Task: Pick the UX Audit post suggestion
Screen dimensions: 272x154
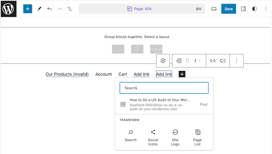Action: pos(164,104)
